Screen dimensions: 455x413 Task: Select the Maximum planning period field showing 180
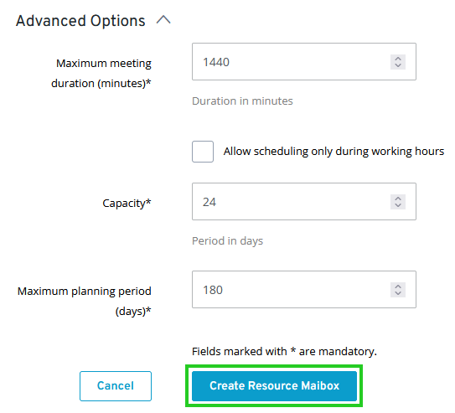pyautogui.click(x=304, y=290)
